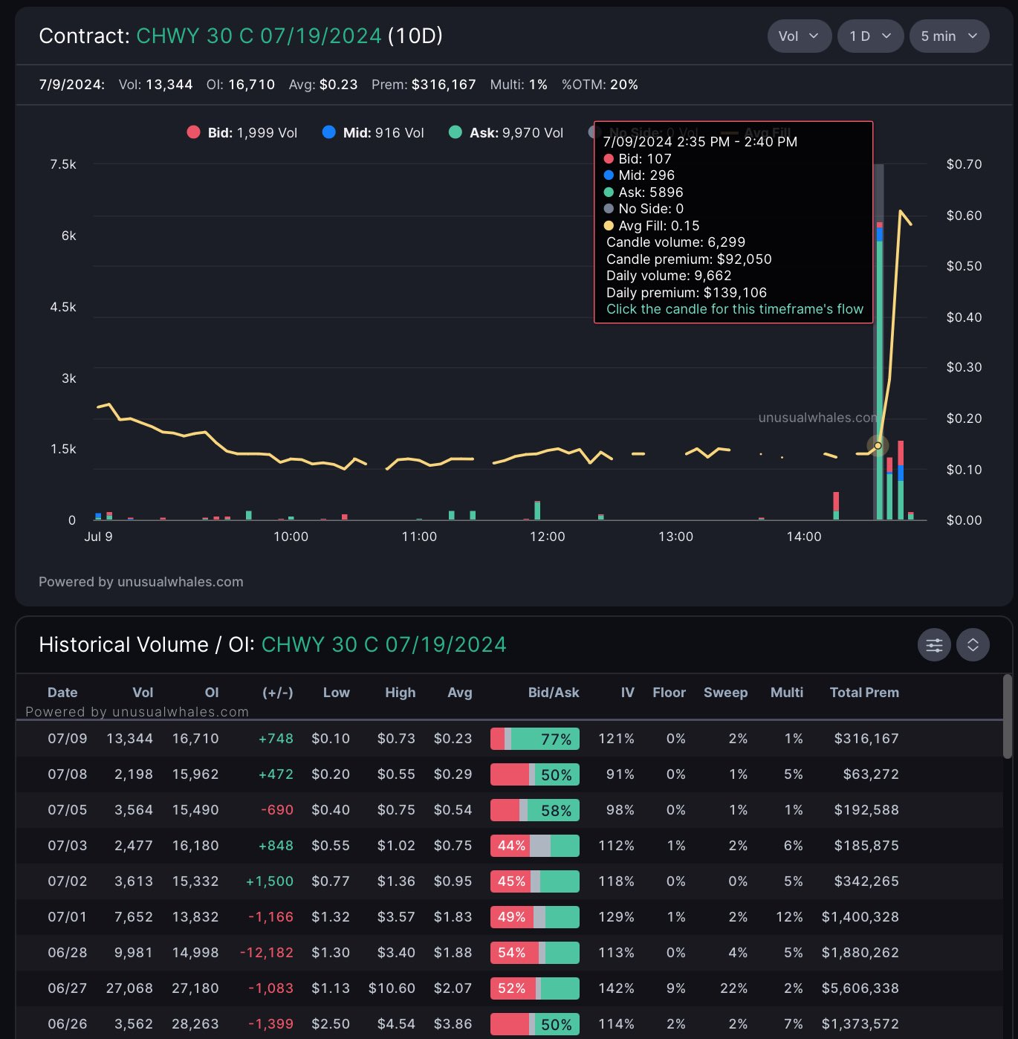Sort table by Multi column header
This screenshot has height=1039, width=1018.
coord(787,693)
